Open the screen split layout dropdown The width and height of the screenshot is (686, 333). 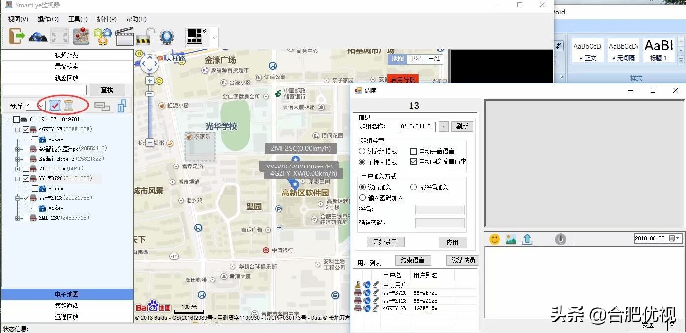pos(214,37)
